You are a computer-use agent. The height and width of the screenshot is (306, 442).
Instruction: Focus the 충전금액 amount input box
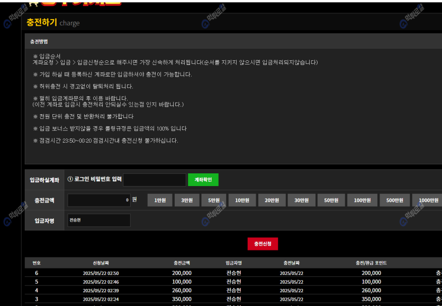tap(99, 200)
